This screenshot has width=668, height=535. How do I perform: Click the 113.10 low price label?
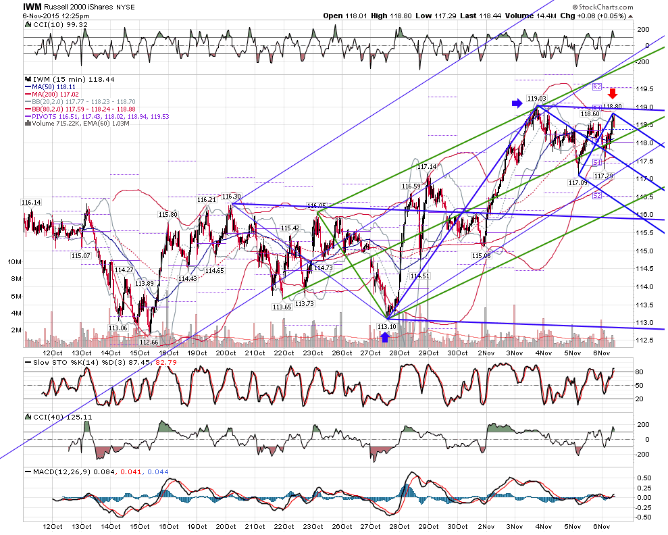click(x=387, y=327)
